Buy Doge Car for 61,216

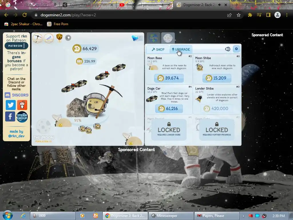coord(169,109)
